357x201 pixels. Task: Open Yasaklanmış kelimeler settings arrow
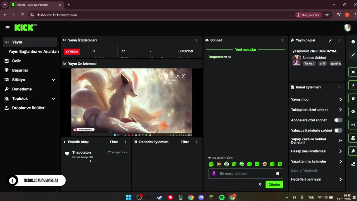point(340,161)
